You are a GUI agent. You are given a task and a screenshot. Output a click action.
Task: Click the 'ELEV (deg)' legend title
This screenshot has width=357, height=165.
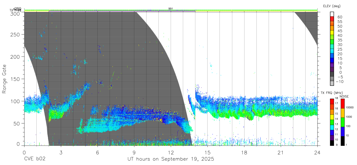(332, 6)
